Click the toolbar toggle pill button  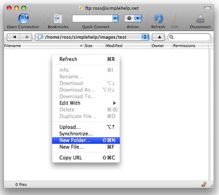(x=207, y=8)
